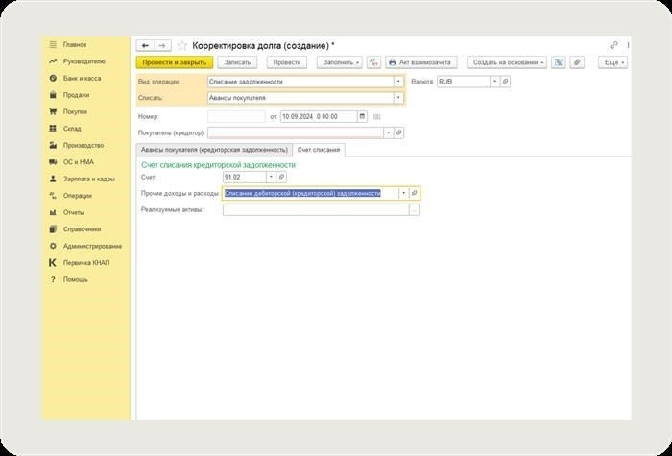The height and width of the screenshot is (456, 672).
Task: Open the Покупатель (кредитор) record icon
Action: [x=399, y=132]
